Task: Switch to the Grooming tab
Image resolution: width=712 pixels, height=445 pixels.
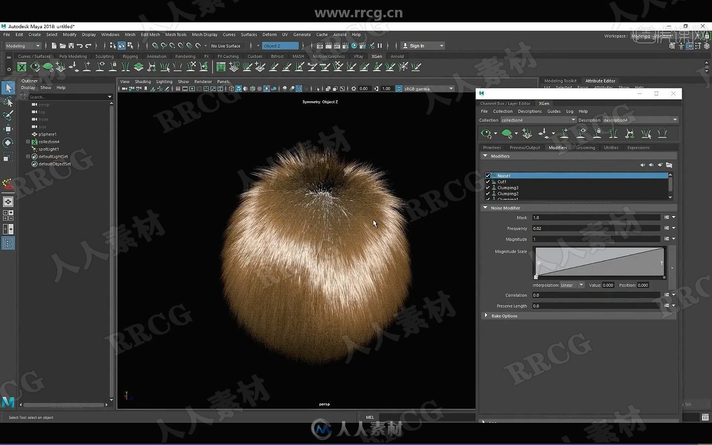Action: pos(585,147)
